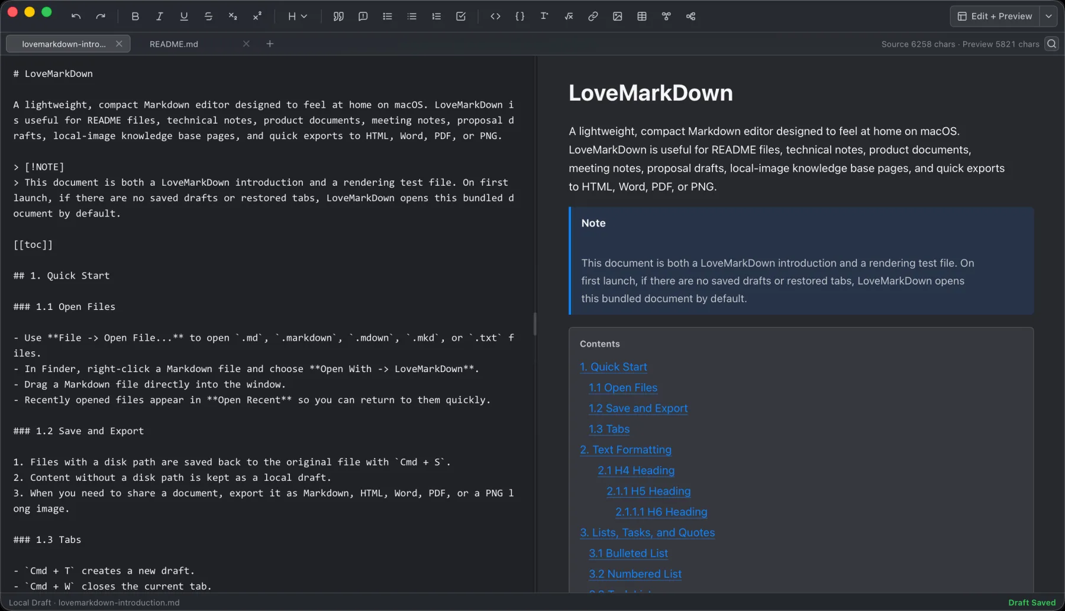This screenshot has width=1065, height=611.
Task: Insert a flowchart diagram
Action: (x=666, y=17)
